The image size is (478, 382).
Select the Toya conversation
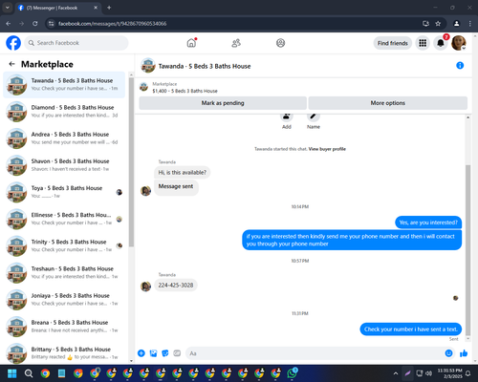64,192
